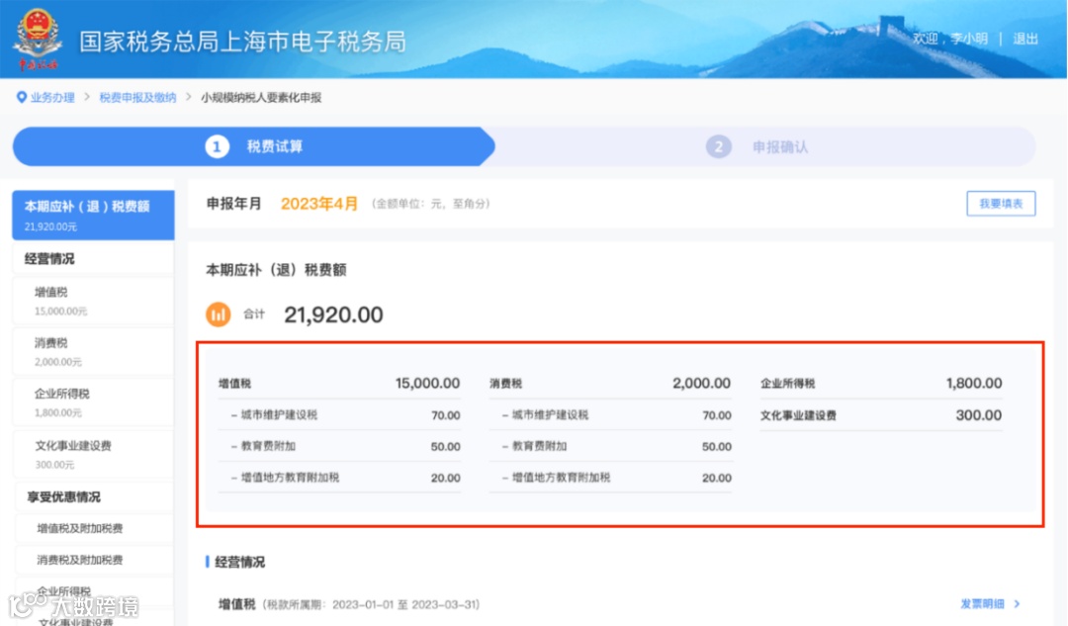The image size is (1068, 626).
Task: Expand the 发票明细 chevron arrow
Action: [x=1017, y=603]
